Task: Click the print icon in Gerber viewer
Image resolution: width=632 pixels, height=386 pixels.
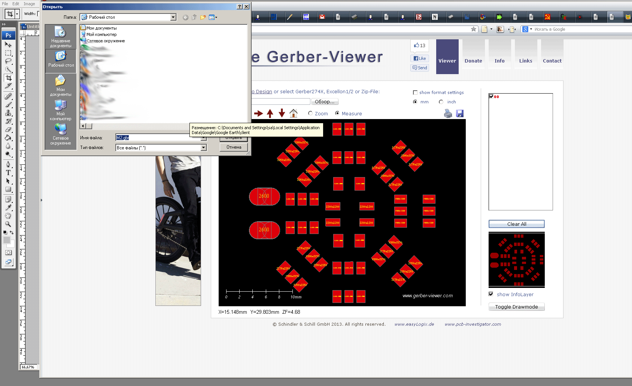Action: click(x=448, y=113)
